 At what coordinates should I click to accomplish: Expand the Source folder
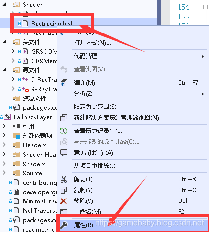tap(4, 173)
